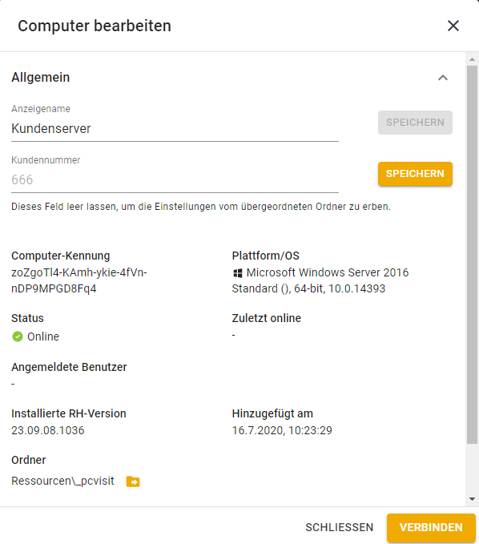Click the Plattform/OS description text
Image resolution: width=479 pixels, height=544 pixels.
320,280
